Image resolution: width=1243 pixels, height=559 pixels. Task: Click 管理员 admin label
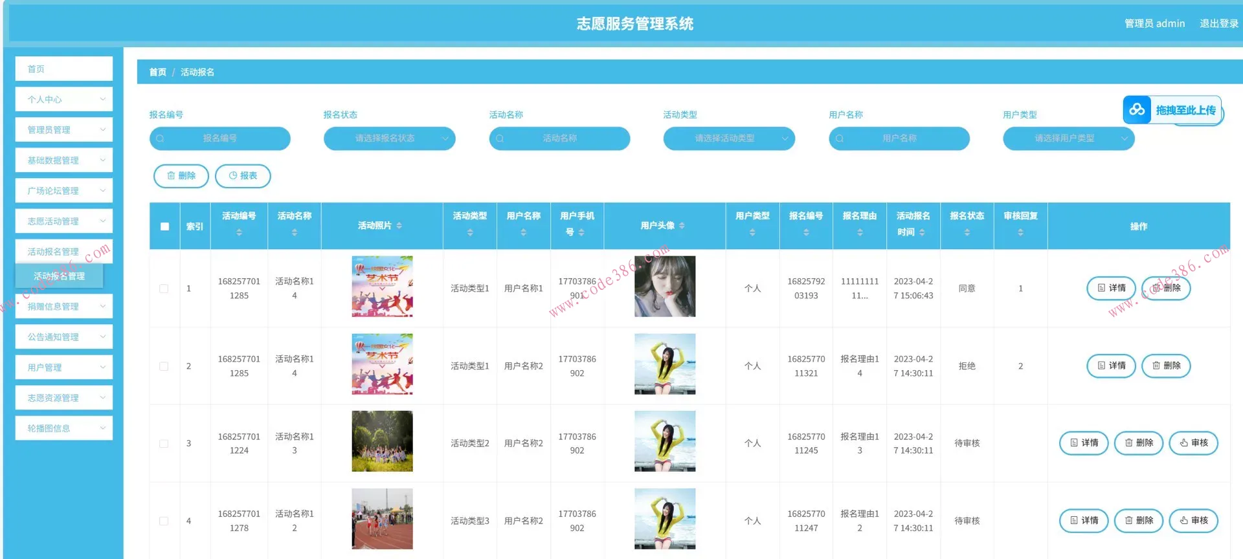coord(1154,23)
